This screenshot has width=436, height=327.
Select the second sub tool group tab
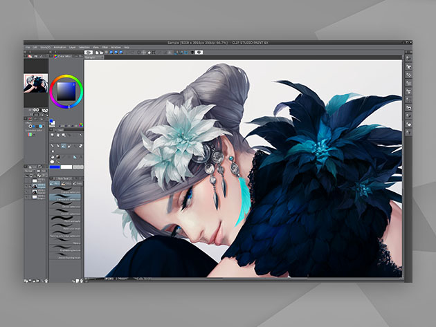pos(66,183)
